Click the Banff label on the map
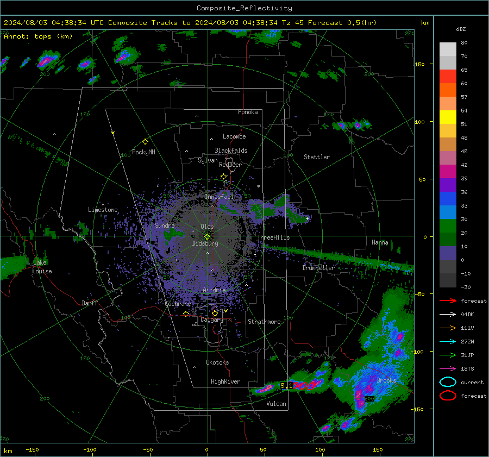The width and height of the screenshot is (489, 457). pos(90,303)
